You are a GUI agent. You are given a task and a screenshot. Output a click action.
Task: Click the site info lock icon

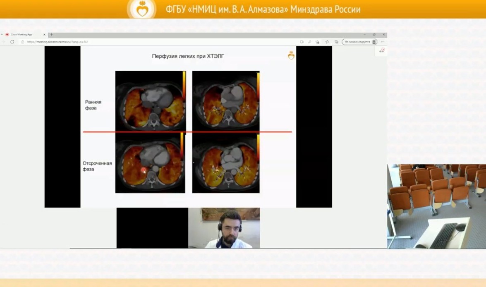click(23, 42)
